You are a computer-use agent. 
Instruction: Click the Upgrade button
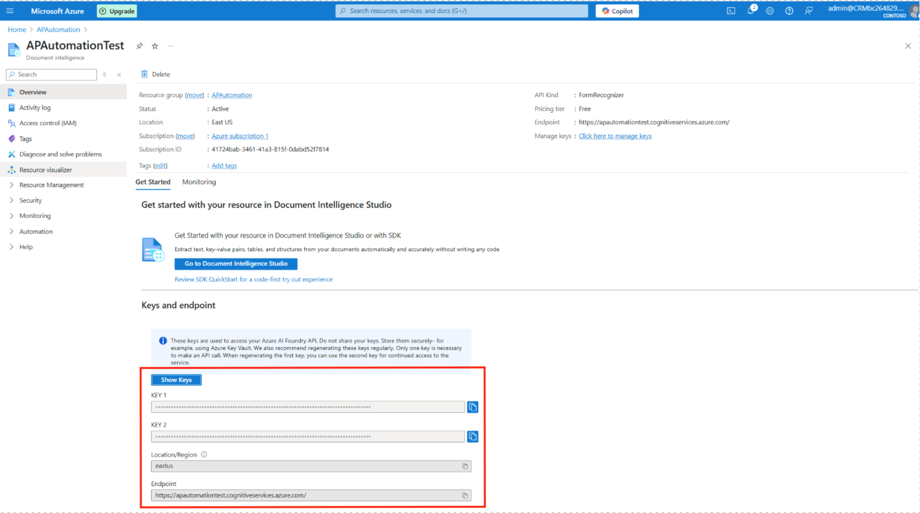pyautogui.click(x=117, y=11)
